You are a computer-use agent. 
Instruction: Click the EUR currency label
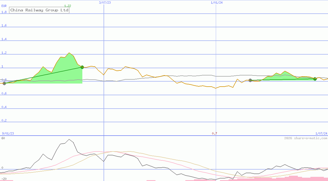4,6
